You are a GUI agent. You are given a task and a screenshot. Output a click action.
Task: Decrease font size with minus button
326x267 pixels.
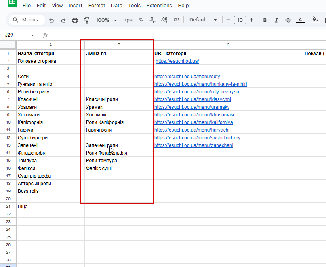click(x=228, y=20)
